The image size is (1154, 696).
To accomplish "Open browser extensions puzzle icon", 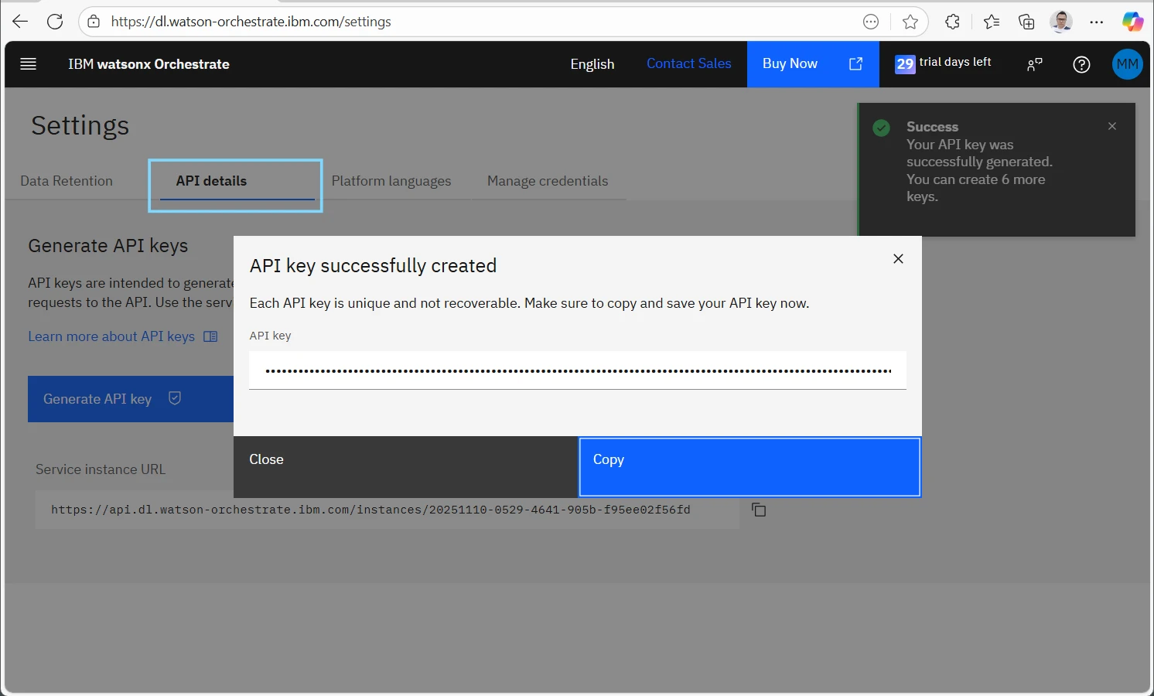I will coord(952,22).
